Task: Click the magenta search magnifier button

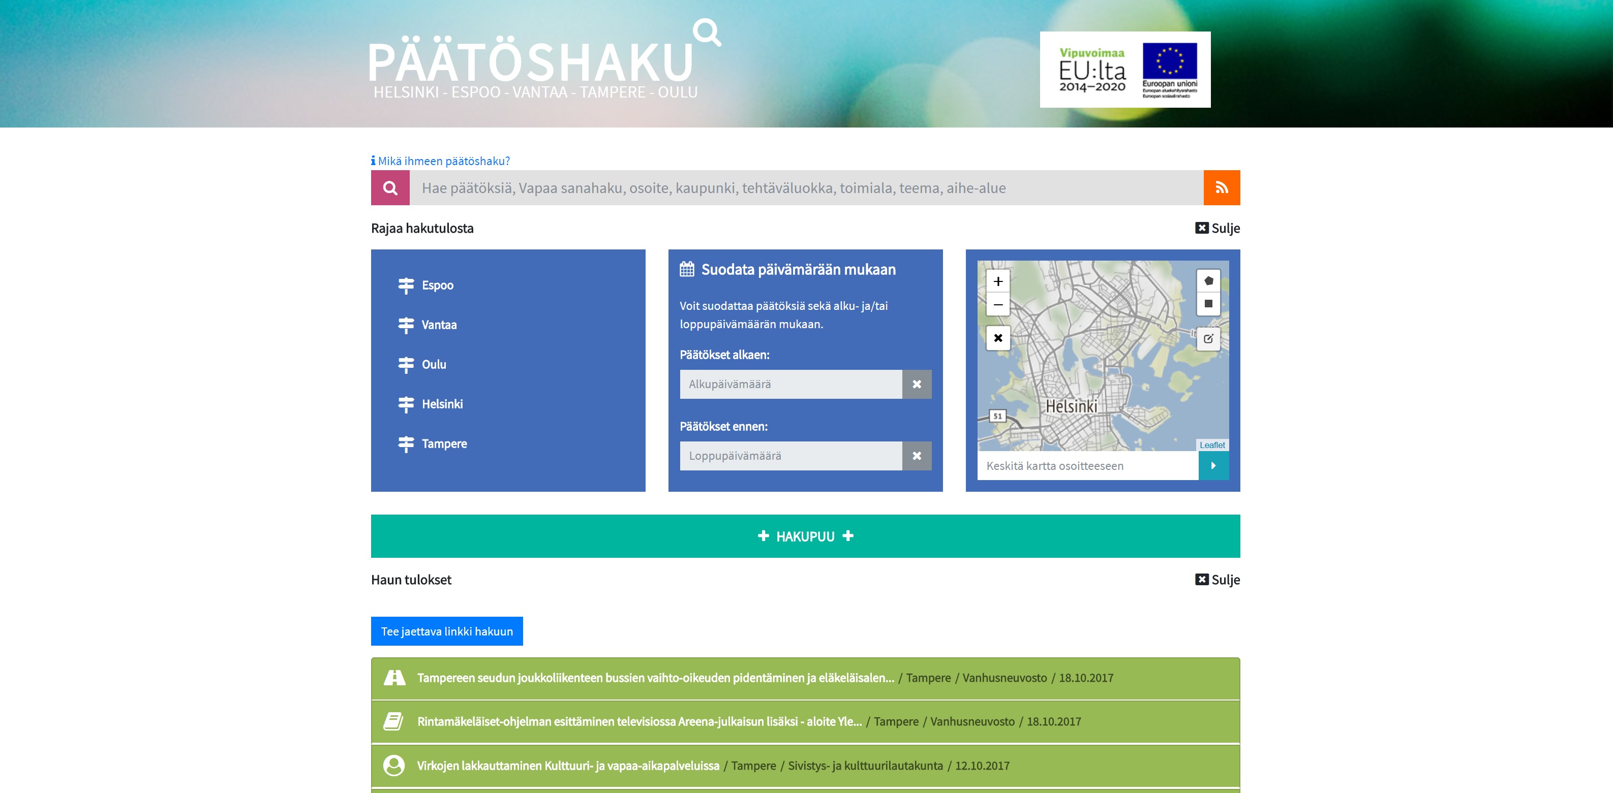Action: (390, 188)
